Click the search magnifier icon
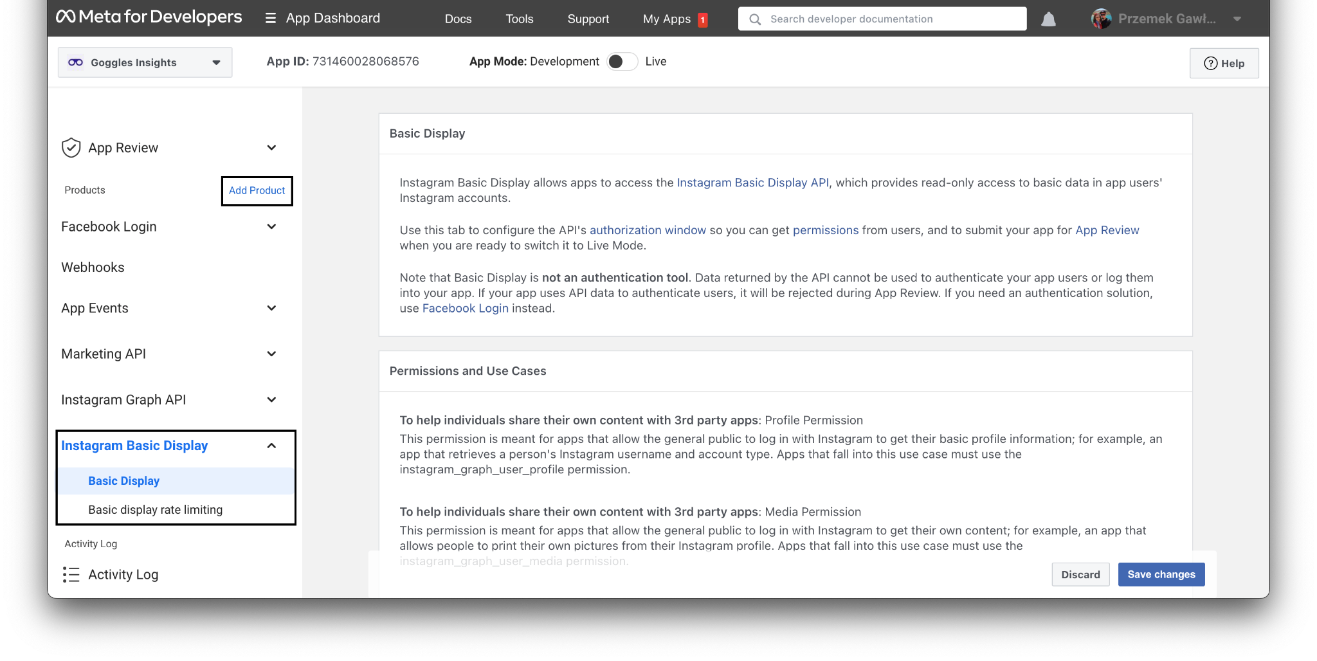The image size is (1317, 661). pos(755,19)
